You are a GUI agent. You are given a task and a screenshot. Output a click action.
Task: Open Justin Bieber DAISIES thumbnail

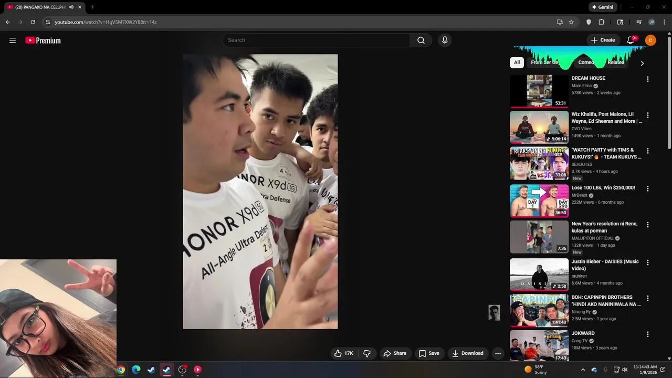539,275
